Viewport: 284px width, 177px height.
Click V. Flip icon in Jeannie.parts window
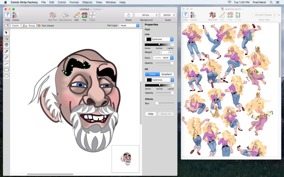238,15
